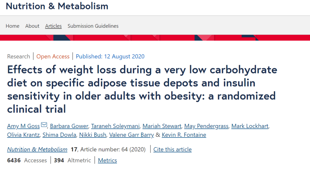Open Submission Guidelines page
This screenshot has width=310, height=174.
[x=93, y=26]
